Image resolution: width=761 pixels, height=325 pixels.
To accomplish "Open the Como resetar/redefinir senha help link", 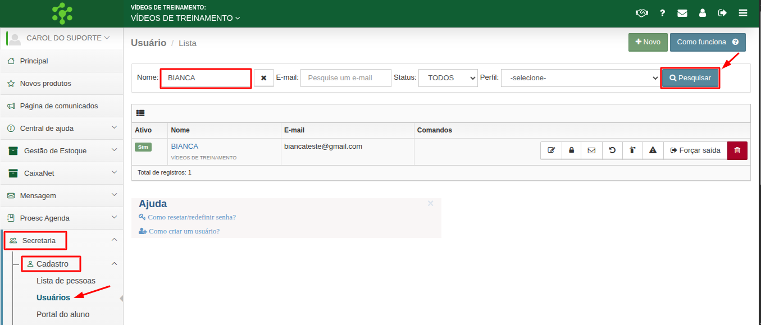I will coord(191,217).
